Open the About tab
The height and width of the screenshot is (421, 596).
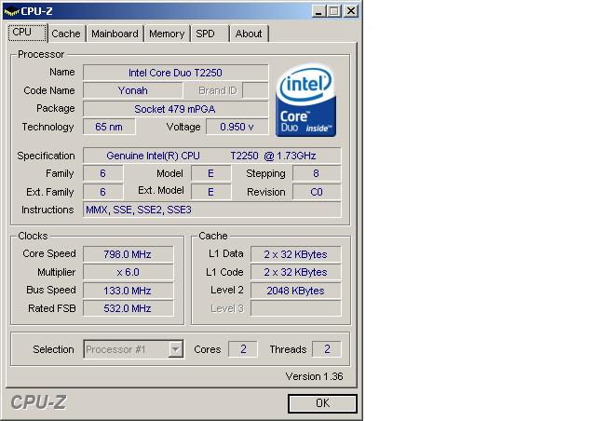[249, 34]
